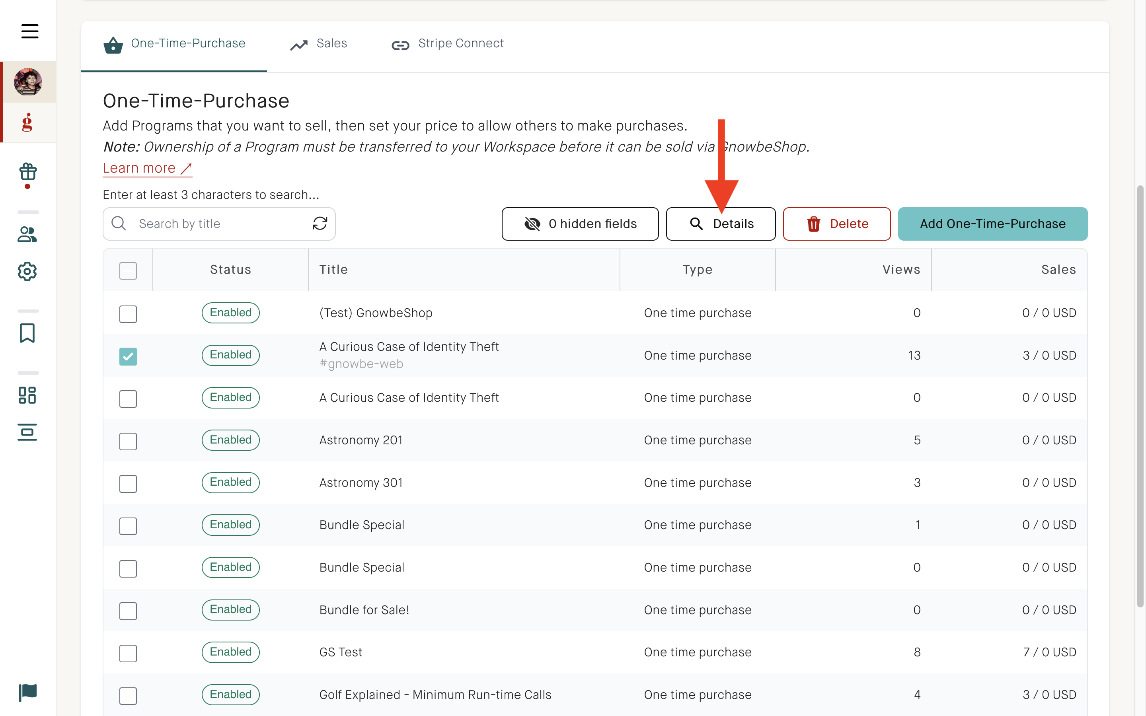Click the flag icon in sidebar
The image size is (1146, 716).
pyautogui.click(x=28, y=692)
